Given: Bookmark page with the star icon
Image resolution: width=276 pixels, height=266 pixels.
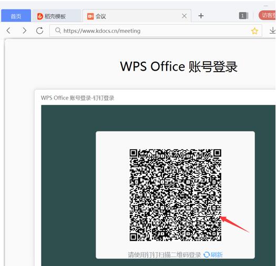Looking at the screenshot, I should click(254, 31).
